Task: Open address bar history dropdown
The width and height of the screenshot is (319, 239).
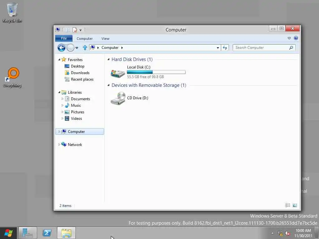Action: coord(218,48)
